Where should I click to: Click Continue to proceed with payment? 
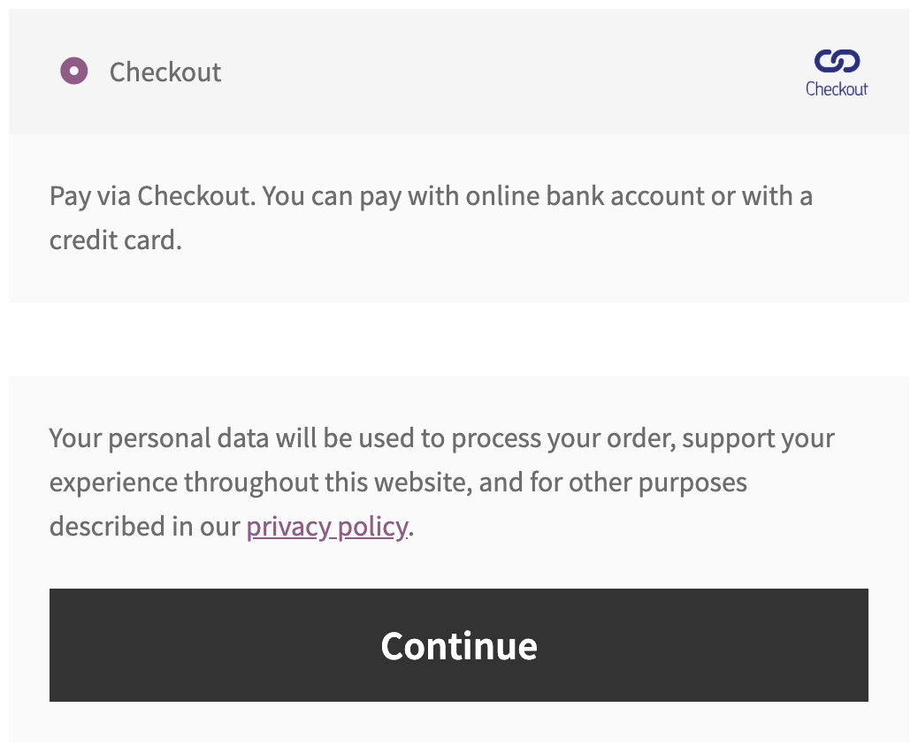(x=459, y=645)
